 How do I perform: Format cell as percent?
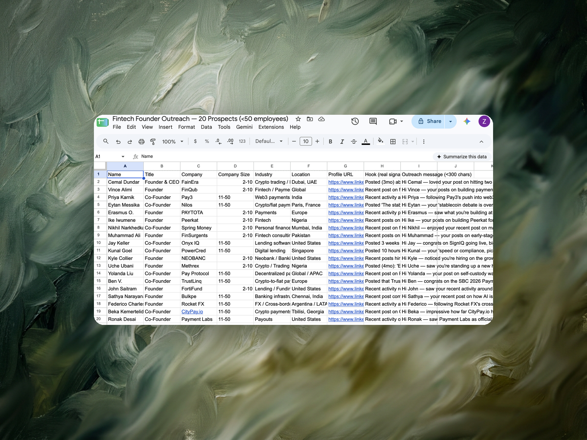coord(207,142)
